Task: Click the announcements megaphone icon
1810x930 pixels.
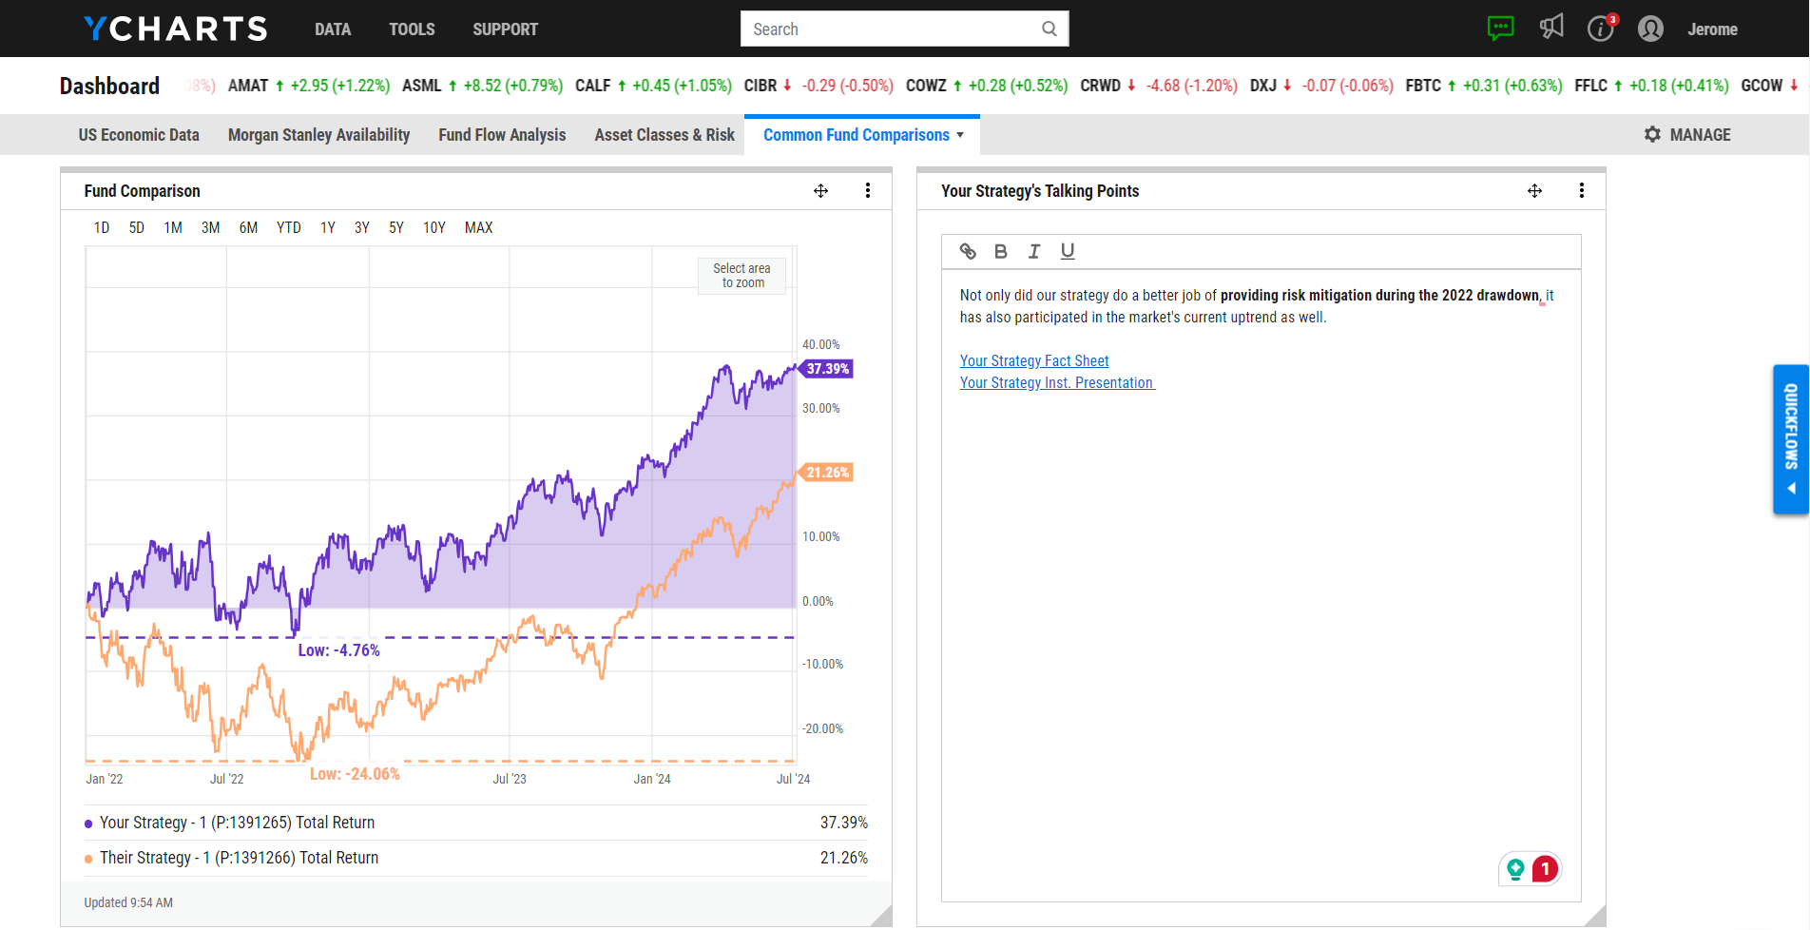Action: pyautogui.click(x=1551, y=29)
